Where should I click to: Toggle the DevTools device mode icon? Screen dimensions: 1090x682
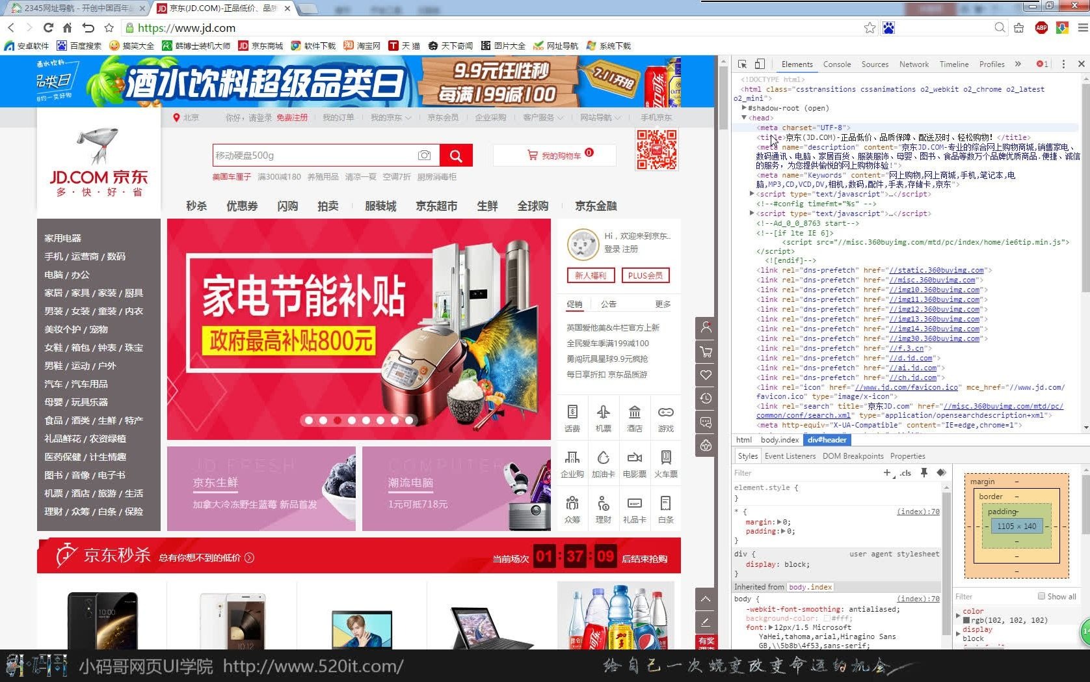[760, 64]
